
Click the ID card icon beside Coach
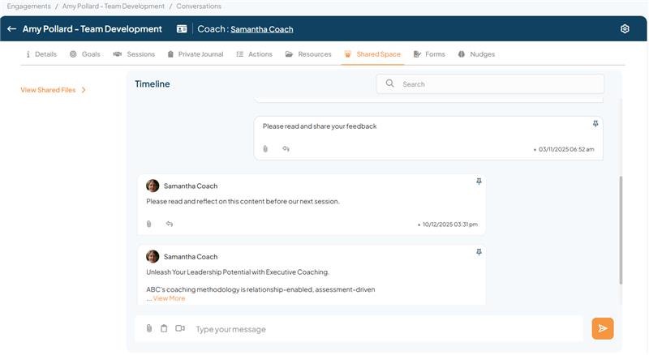(182, 29)
